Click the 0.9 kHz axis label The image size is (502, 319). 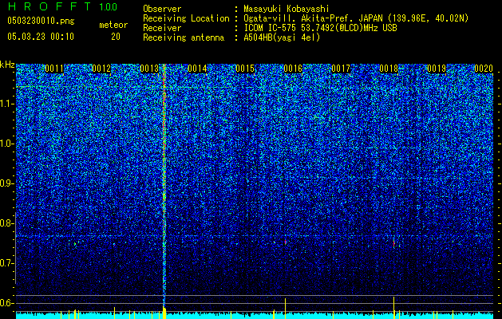6,183
